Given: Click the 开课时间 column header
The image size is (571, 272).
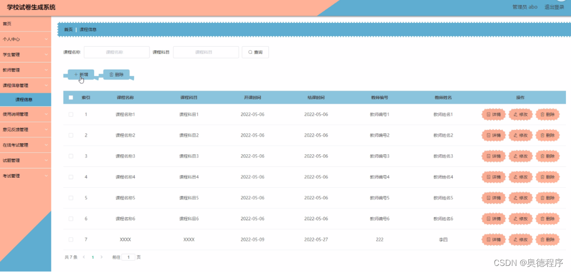Looking at the screenshot, I should (x=252, y=97).
